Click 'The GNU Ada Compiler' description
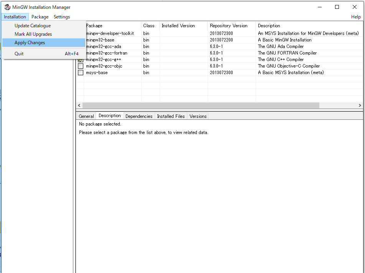Image resolution: width=365 pixels, height=273 pixels. [x=281, y=46]
